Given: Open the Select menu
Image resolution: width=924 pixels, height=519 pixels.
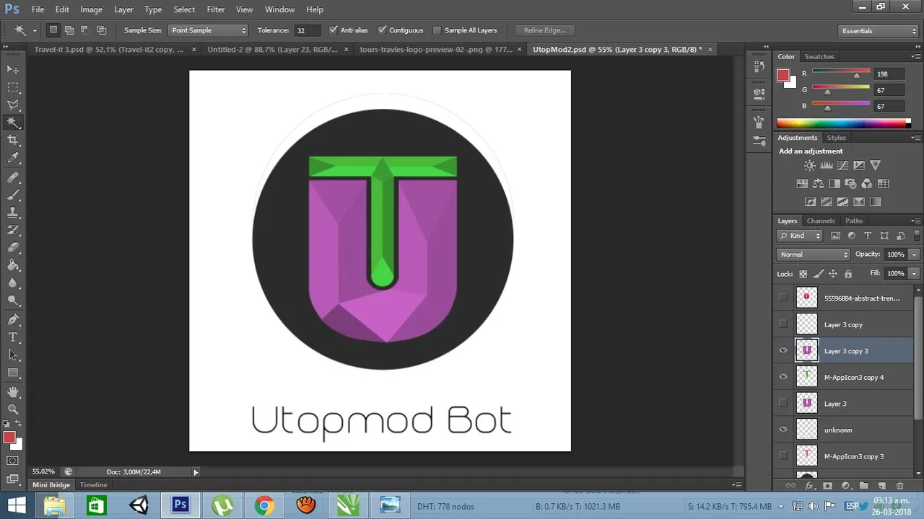Looking at the screenshot, I should tap(184, 9).
